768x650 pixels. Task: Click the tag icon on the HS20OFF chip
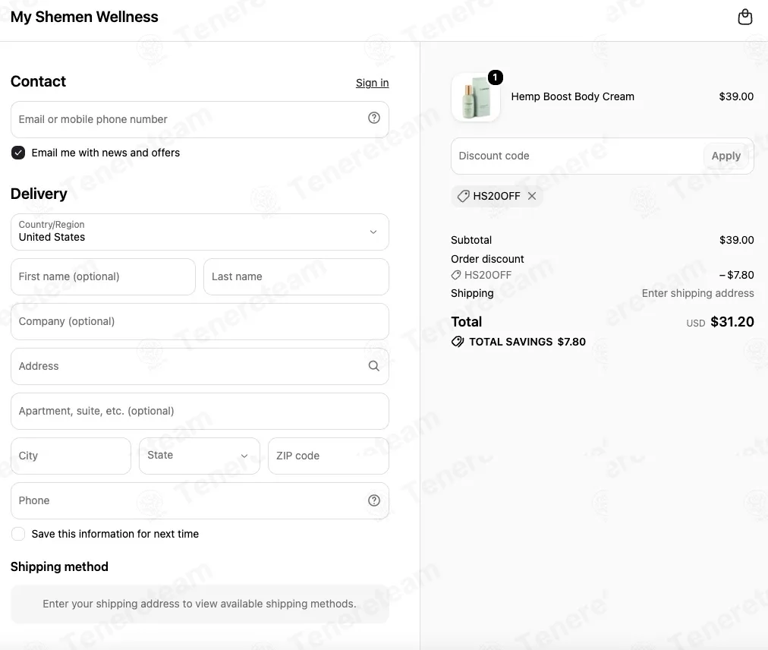463,196
